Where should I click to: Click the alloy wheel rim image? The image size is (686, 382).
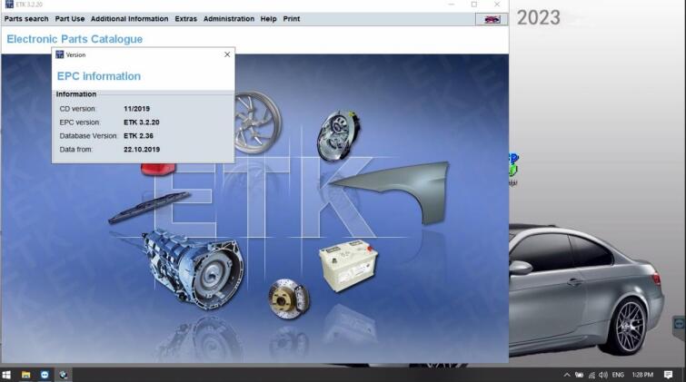point(258,122)
